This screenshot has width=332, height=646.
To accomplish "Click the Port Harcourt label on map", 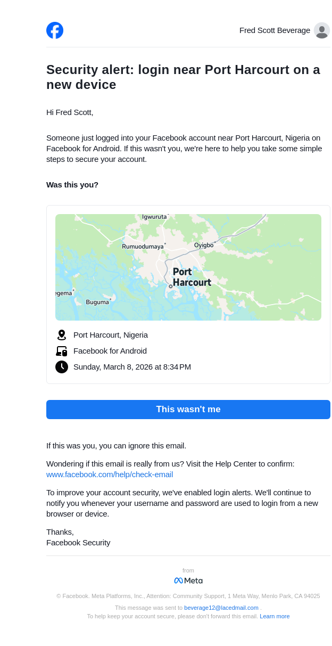I will [x=192, y=277].
